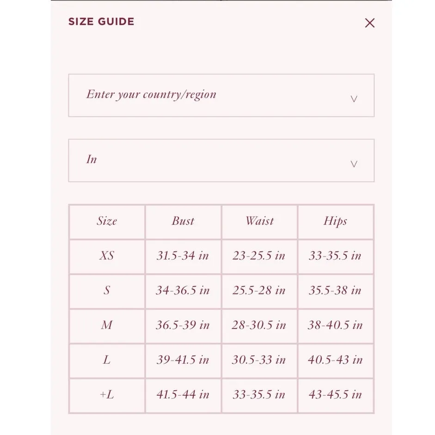This screenshot has height=435, width=435.
Task: Click the chevron arrow of country/region selector
Action: coord(354,99)
